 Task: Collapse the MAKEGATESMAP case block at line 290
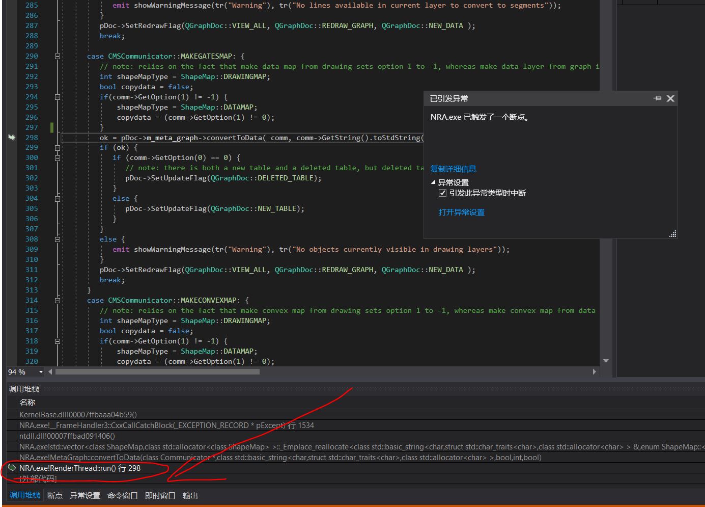tap(58, 56)
